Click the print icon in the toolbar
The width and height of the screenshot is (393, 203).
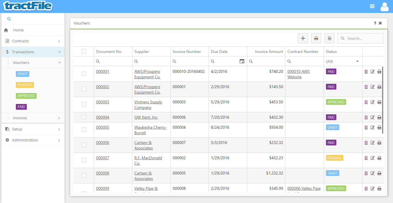coord(316,38)
